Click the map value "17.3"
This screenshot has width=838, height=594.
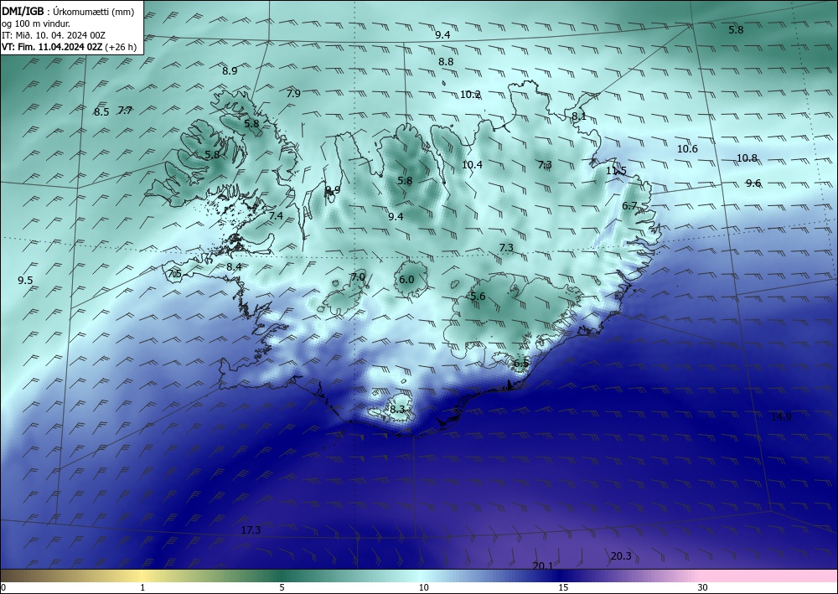[x=251, y=529]
